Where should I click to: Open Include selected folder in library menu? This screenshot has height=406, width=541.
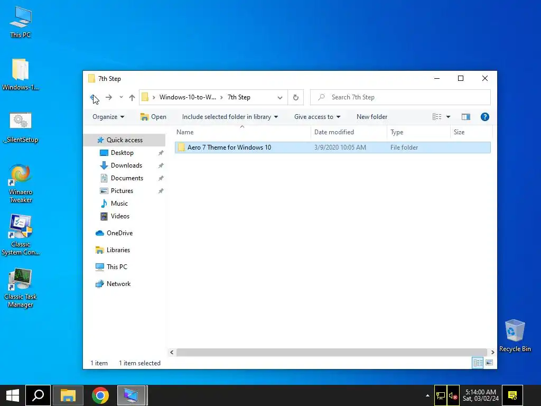coord(230,117)
